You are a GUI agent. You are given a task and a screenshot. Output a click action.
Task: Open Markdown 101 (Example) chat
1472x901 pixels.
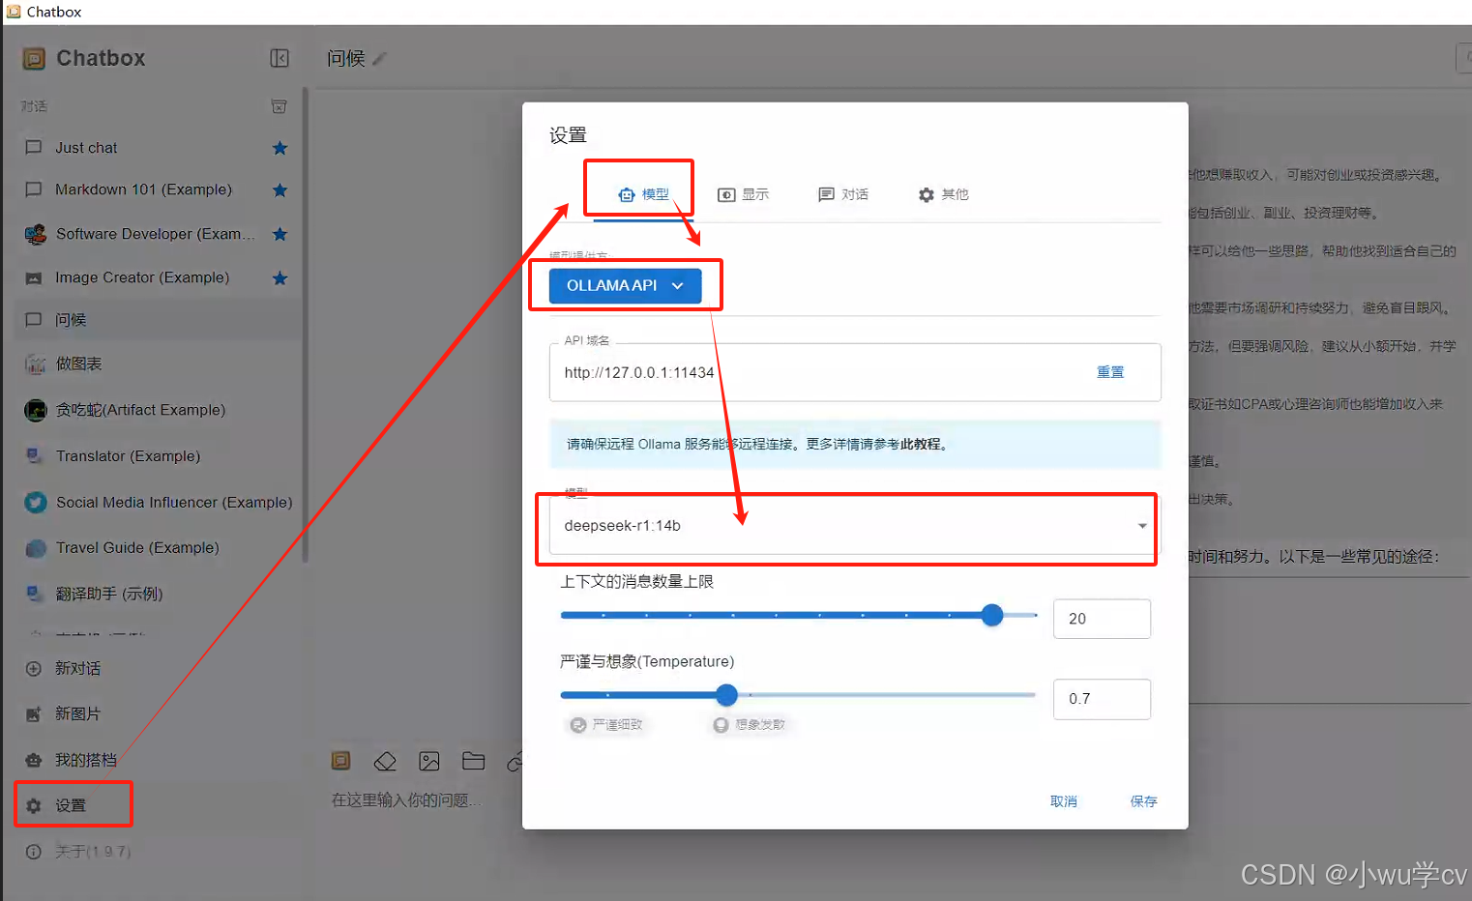tap(158, 189)
